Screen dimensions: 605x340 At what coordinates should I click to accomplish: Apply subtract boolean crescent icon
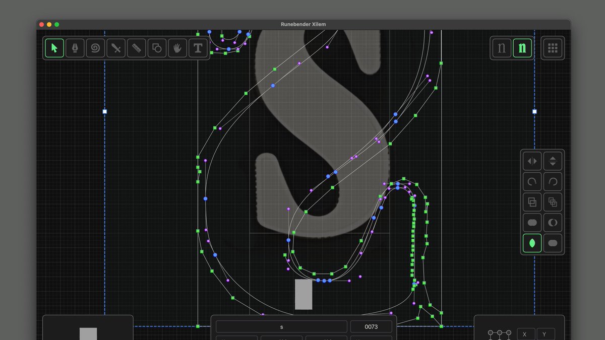[x=553, y=223]
